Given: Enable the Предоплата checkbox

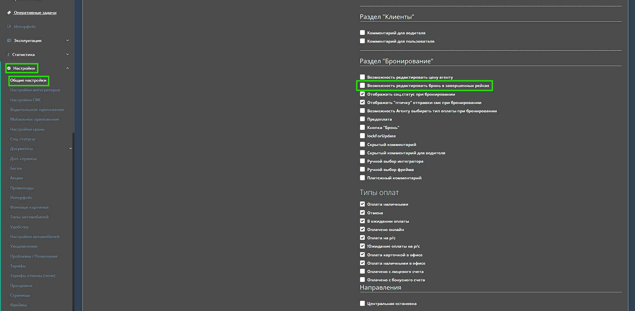Looking at the screenshot, I should pyautogui.click(x=362, y=119).
